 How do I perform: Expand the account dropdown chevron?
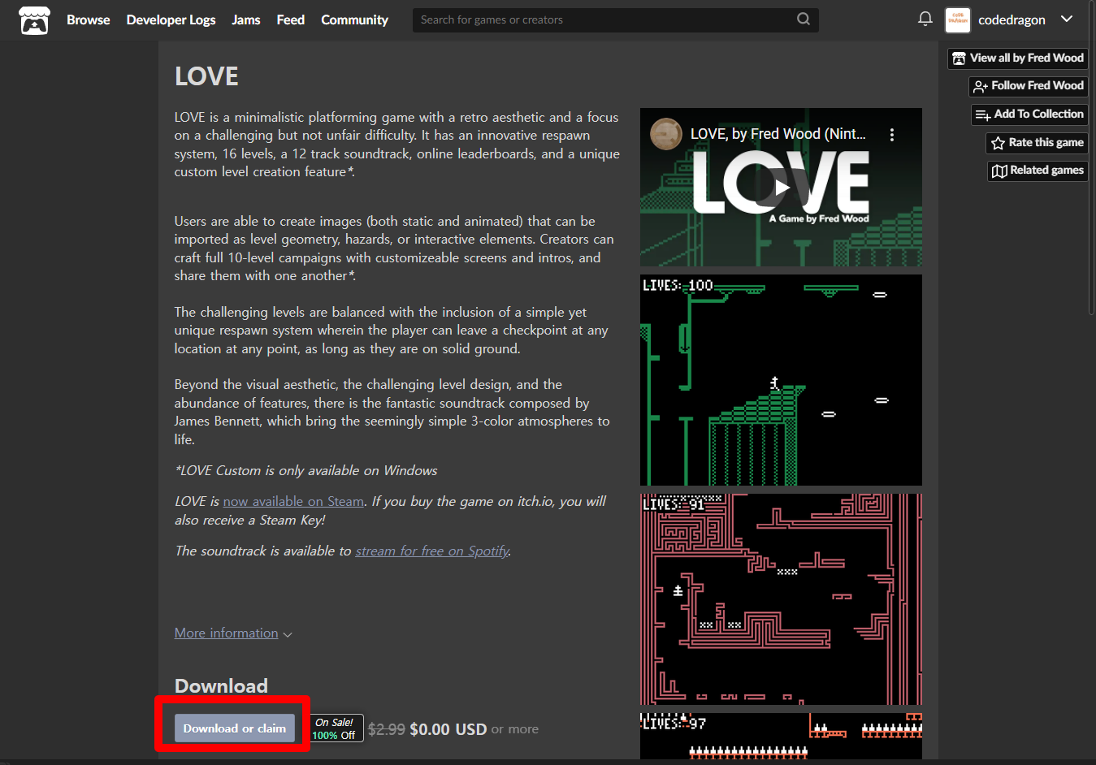pyautogui.click(x=1067, y=19)
